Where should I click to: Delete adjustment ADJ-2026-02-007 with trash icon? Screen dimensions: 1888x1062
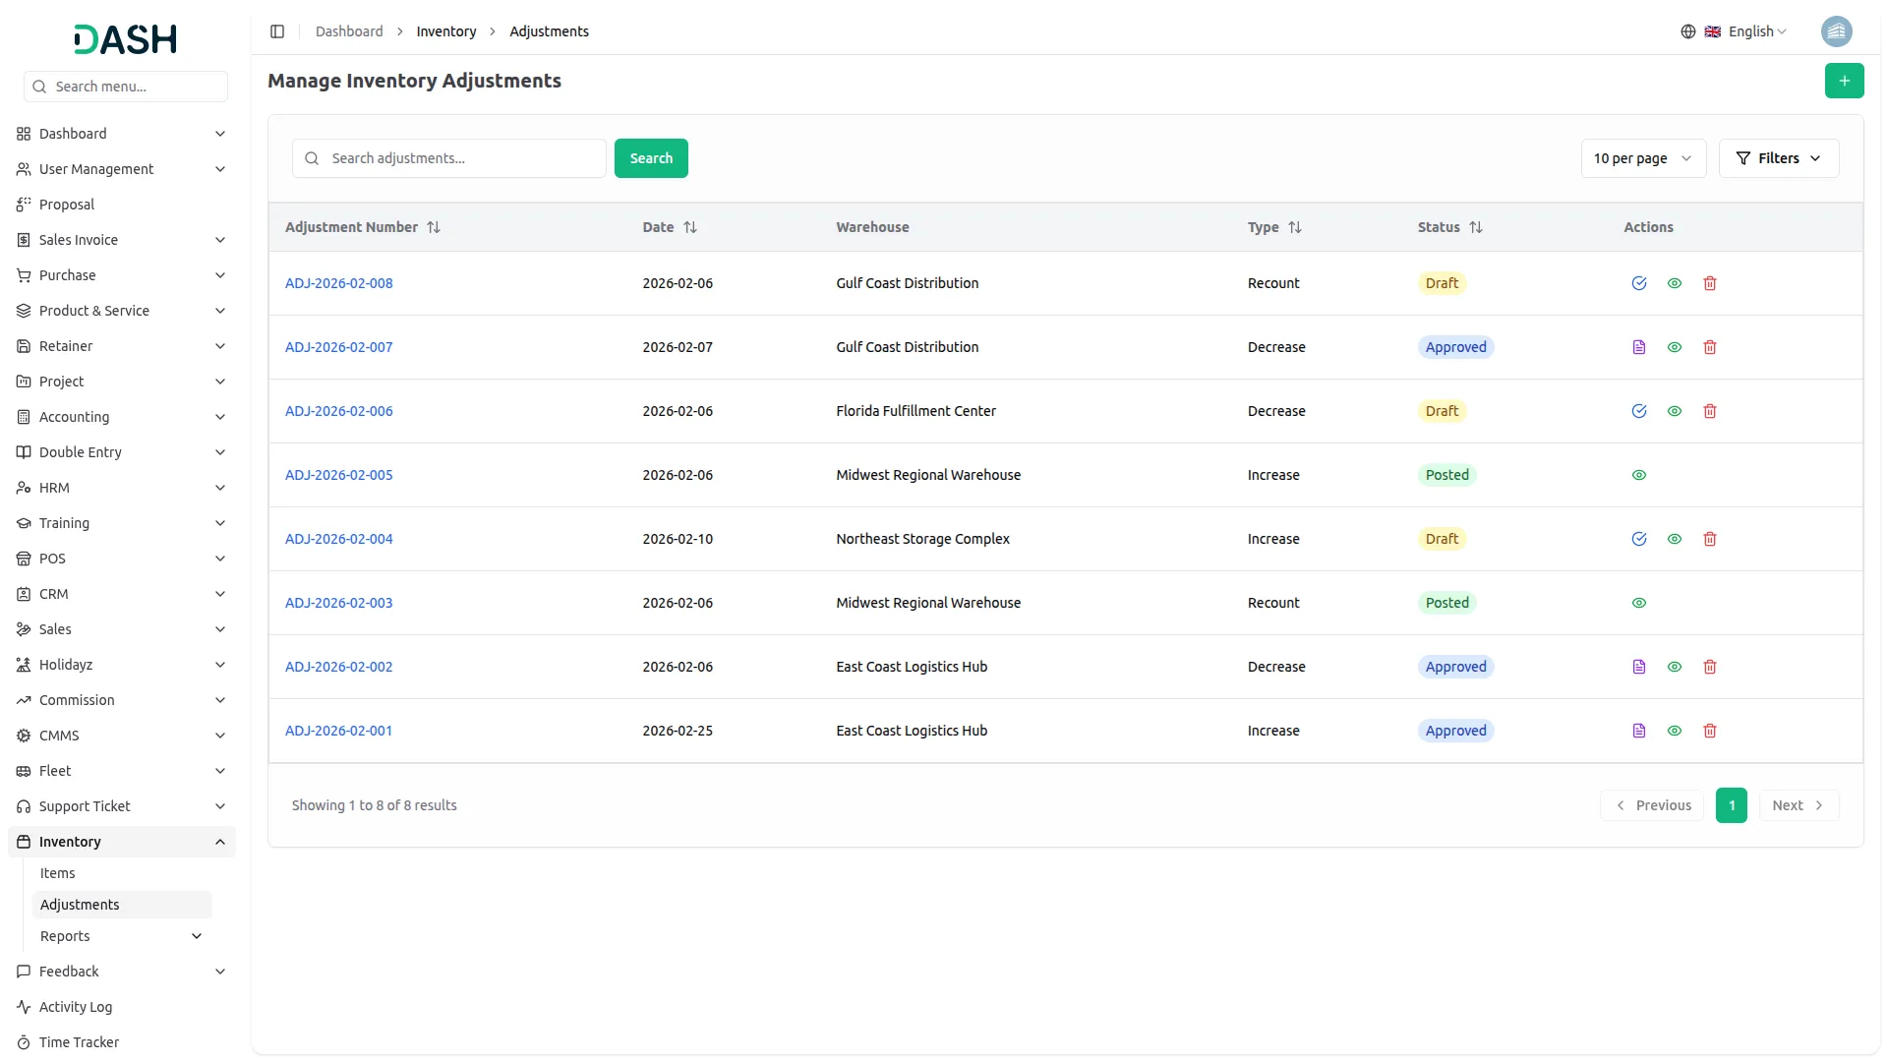1709,347
